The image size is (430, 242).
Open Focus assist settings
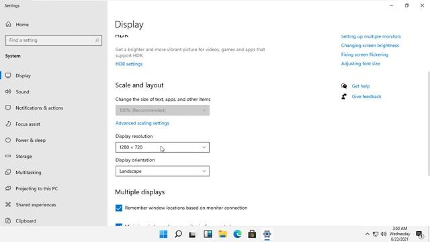(28, 124)
